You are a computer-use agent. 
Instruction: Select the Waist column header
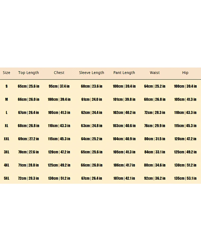[155, 73]
